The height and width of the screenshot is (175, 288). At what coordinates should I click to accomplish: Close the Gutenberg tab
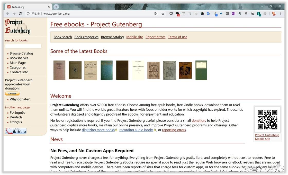pyautogui.click(x=49, y=7)
